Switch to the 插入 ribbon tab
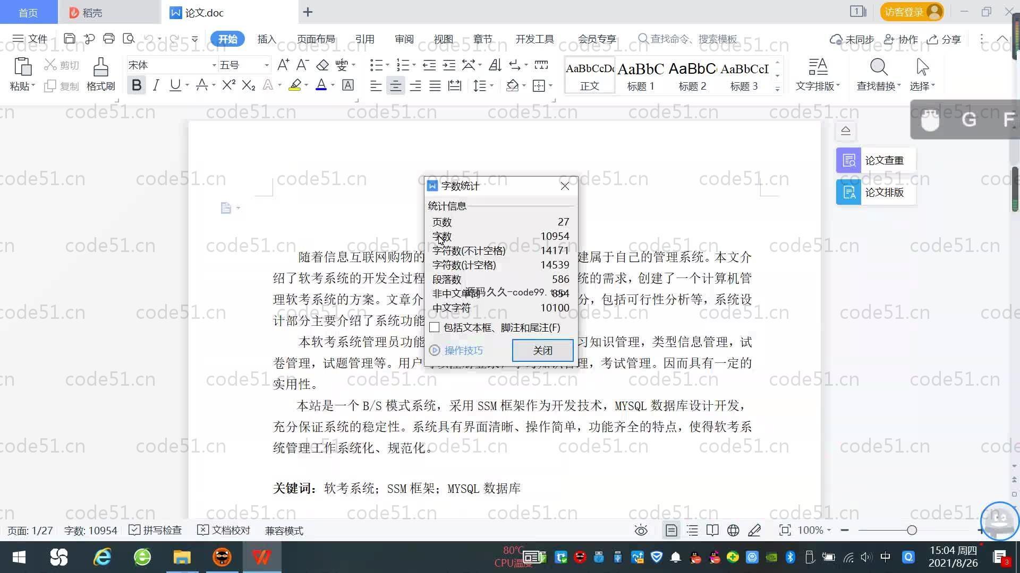Viewport: 1020px width, 573px height. (x=267, y=39)
